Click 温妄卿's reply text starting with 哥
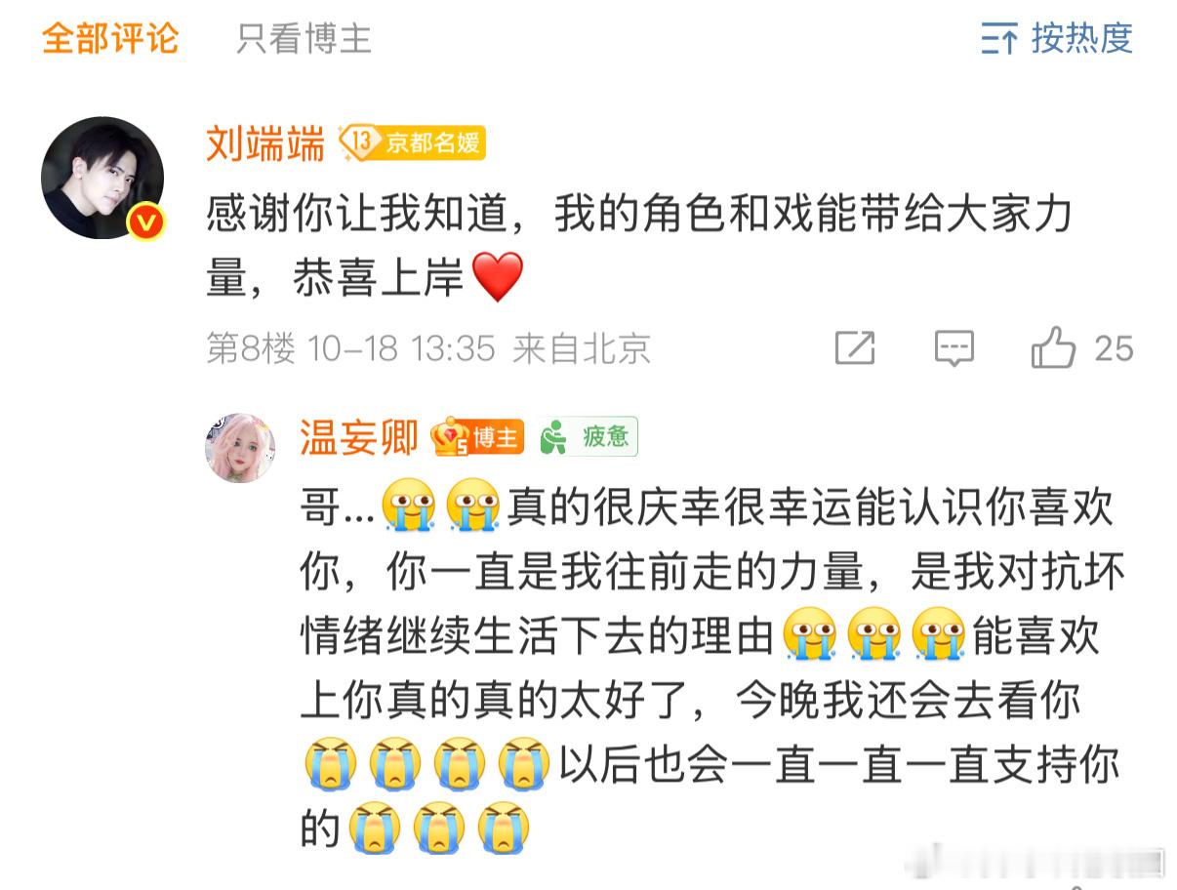 (712, 669)
